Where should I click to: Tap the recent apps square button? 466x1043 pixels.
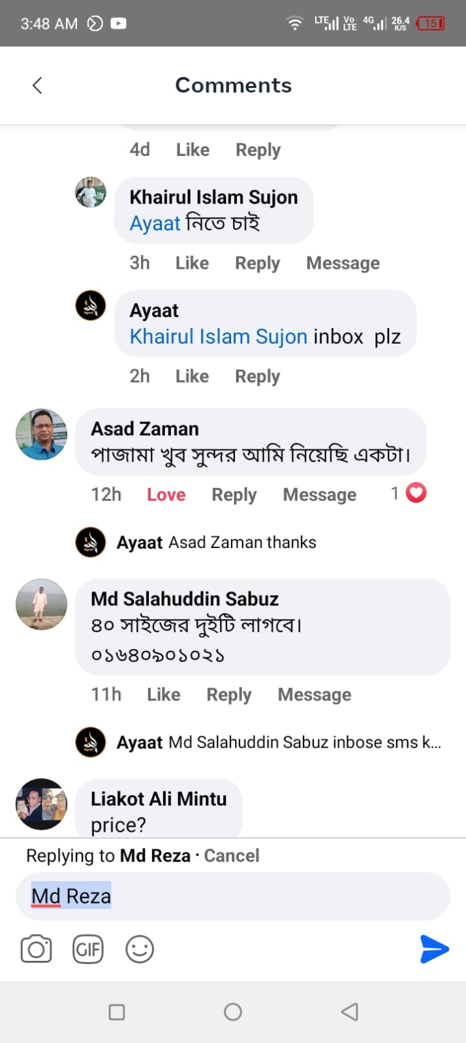click(117, 1012)
